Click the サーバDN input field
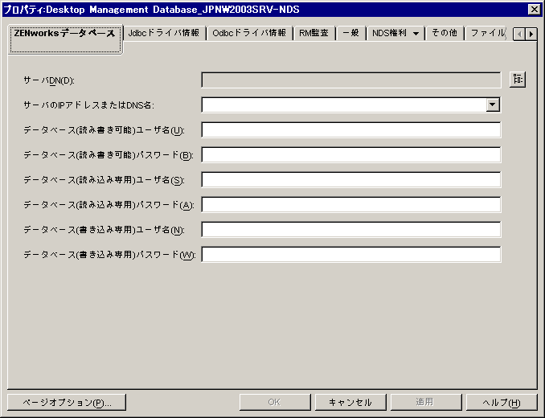Screen dimensions: 545x418 (351, 80)
